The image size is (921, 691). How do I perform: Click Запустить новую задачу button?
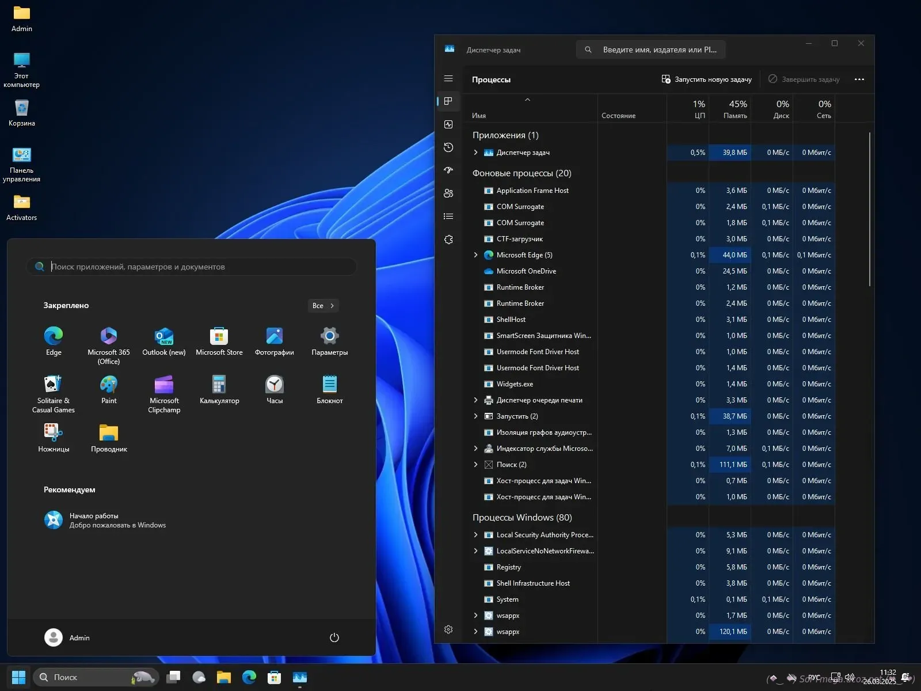[707, 79]
